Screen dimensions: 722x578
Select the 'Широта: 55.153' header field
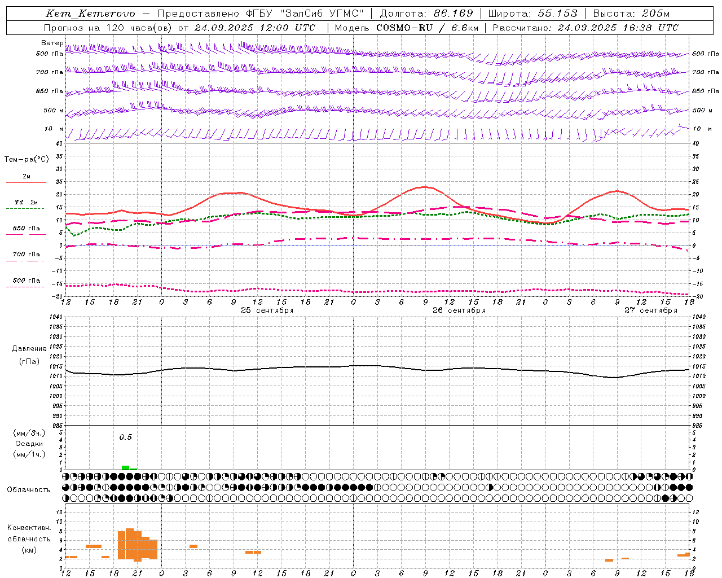tap(532, 14)
